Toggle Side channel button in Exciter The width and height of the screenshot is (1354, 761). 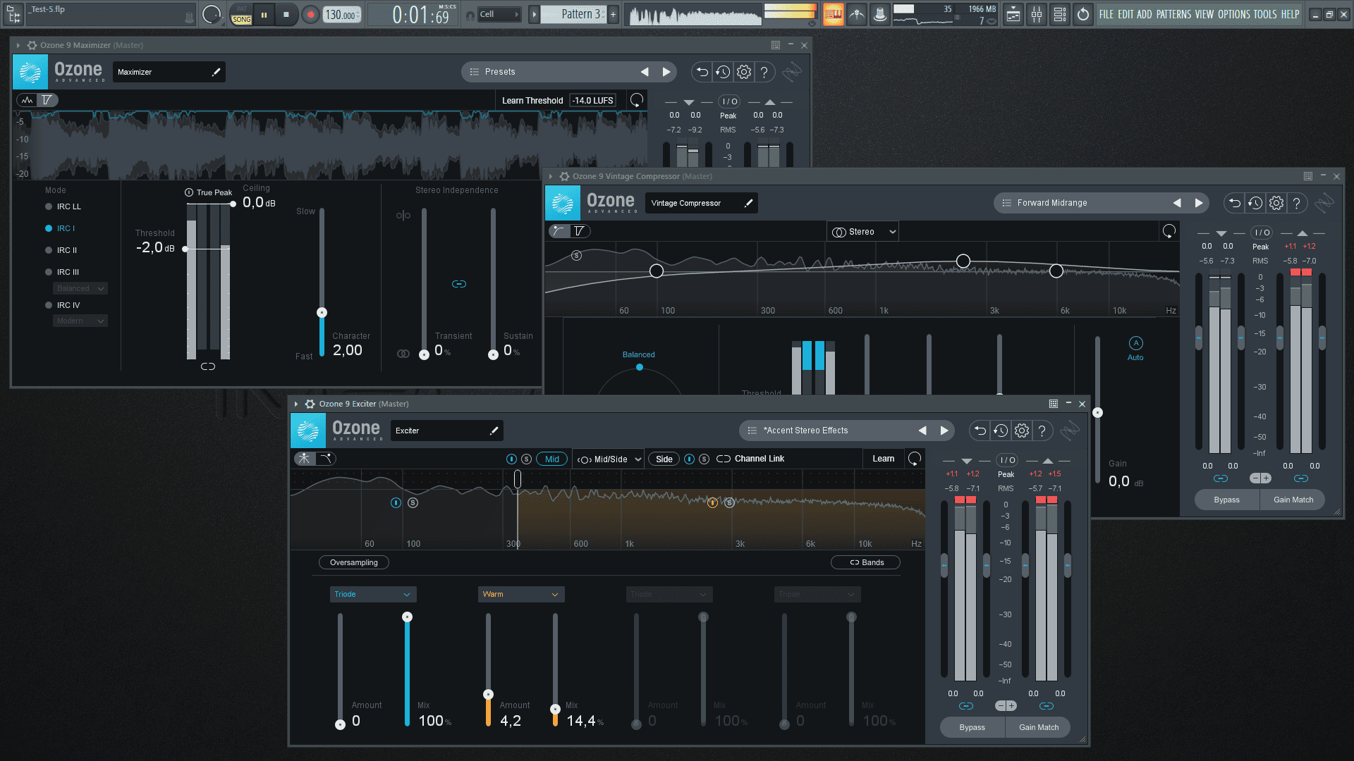(x=664, y=459)
